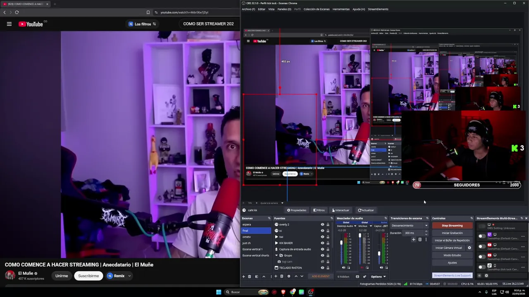Reload the YouTube page in browser
Viewport: 529px width, 297px height.
(17, 12)
